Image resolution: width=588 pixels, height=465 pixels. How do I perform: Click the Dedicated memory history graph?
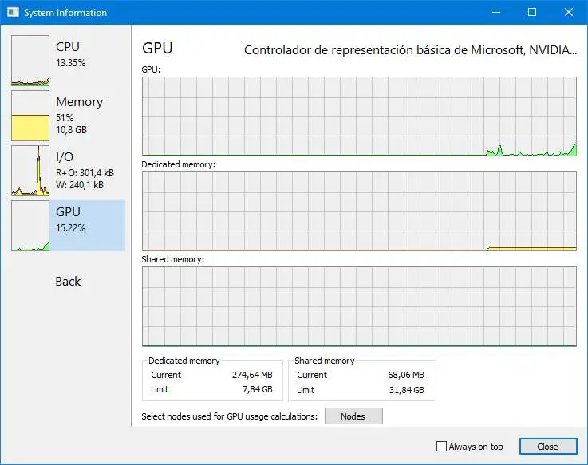click(359, 211)
